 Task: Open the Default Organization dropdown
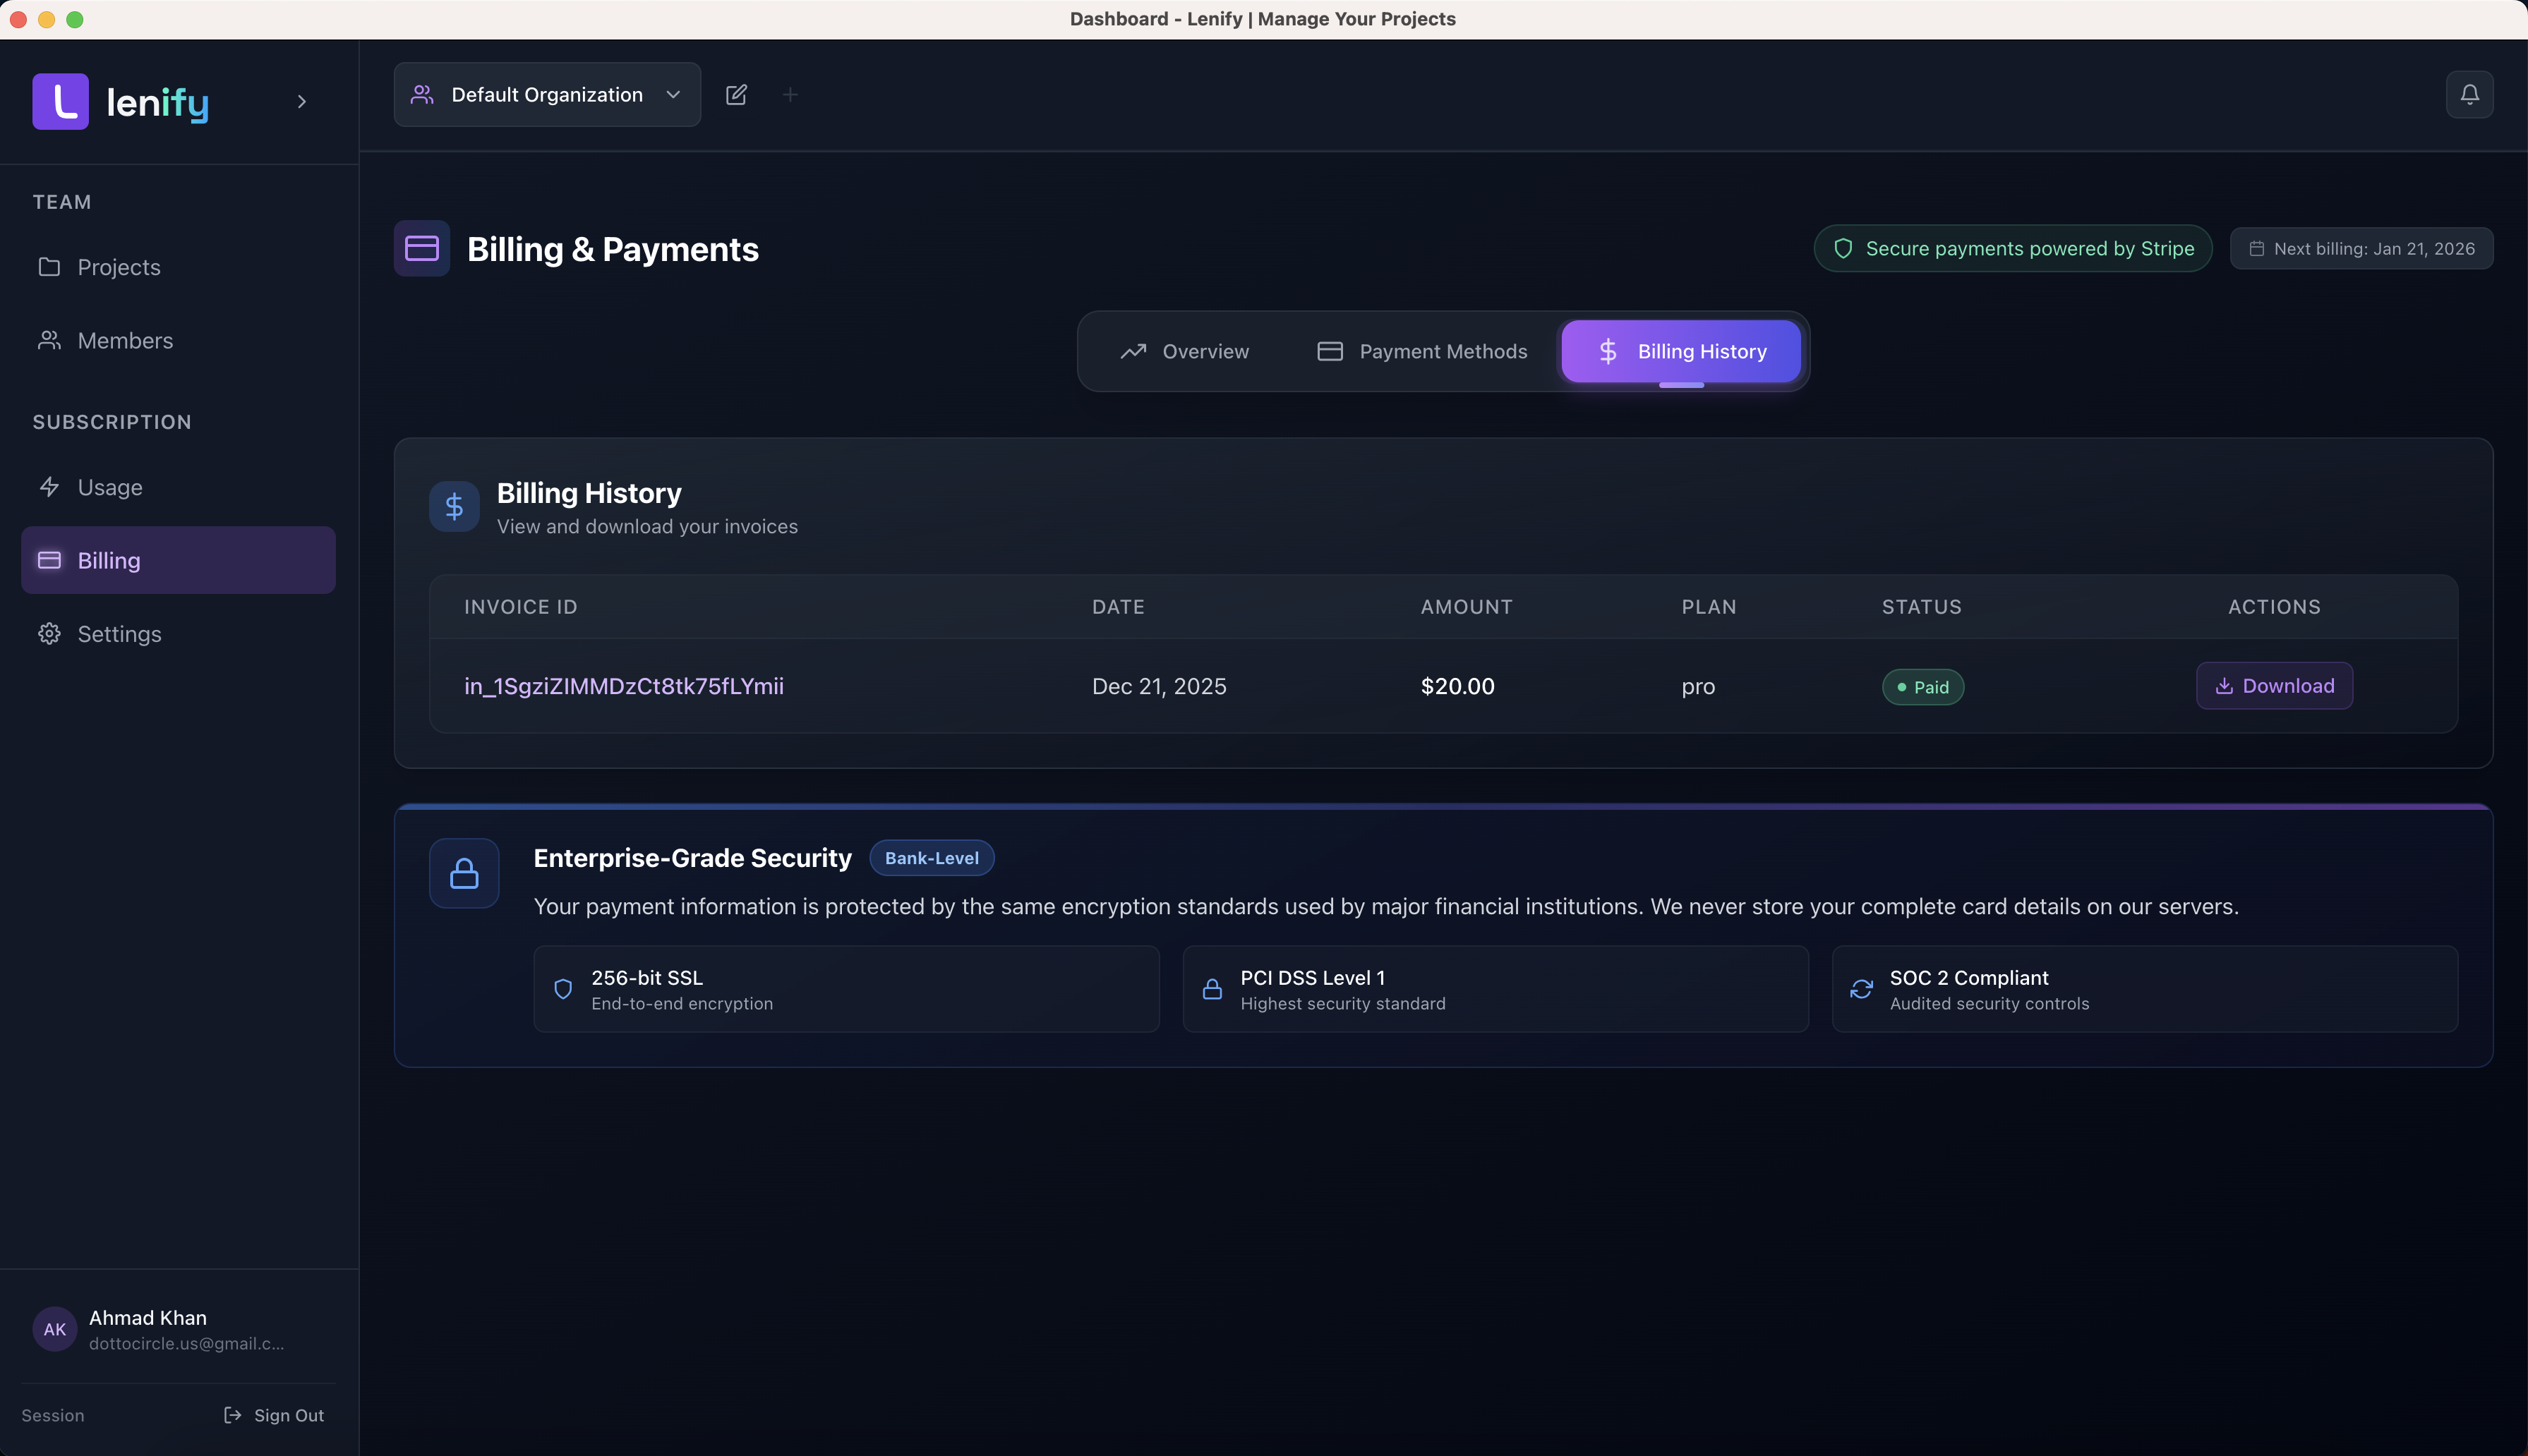pos(547,95)
